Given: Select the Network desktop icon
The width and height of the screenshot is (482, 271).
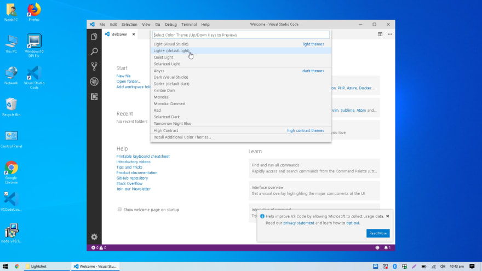Looking at the screenshot, I should coord(11,76).
